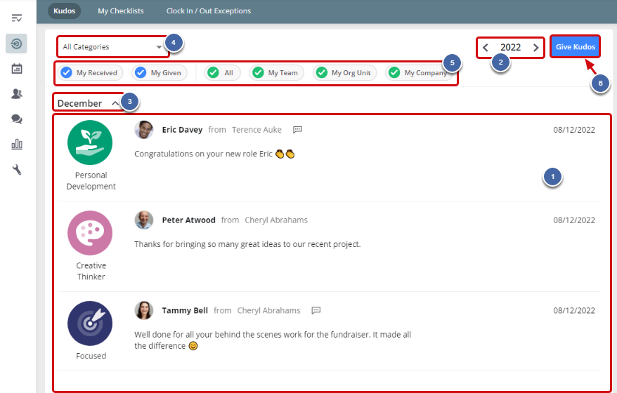Open the All Categories dropdown

(x=112, y=47)
